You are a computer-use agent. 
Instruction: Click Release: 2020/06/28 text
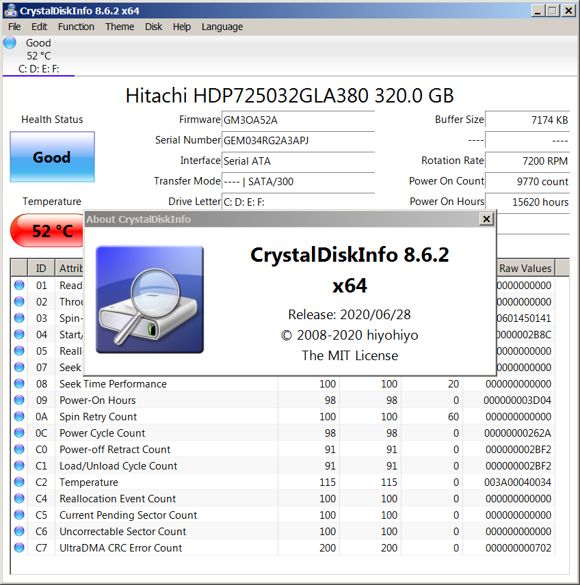coord(350,314)
